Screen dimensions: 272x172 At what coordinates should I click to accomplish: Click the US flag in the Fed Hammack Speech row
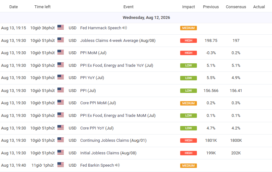coord(61,27)
